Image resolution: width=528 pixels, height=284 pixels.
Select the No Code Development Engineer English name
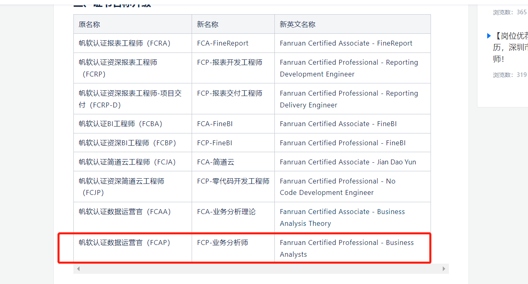point(353,187)
